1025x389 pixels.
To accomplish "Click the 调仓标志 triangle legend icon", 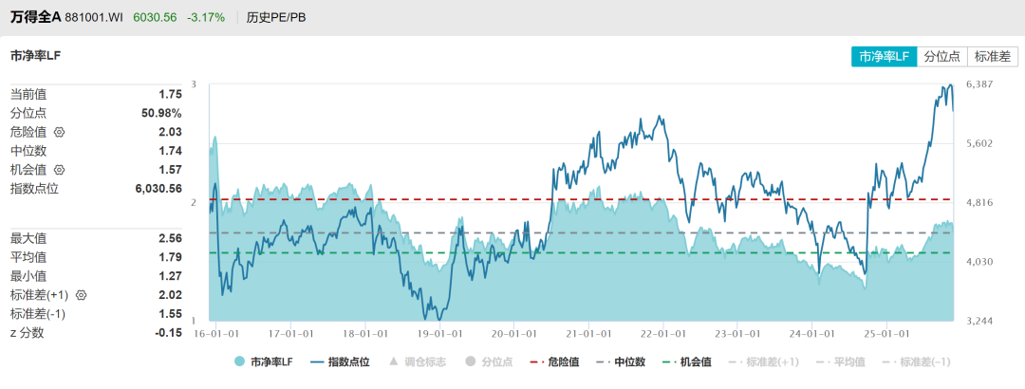I will tap(393, 361).
